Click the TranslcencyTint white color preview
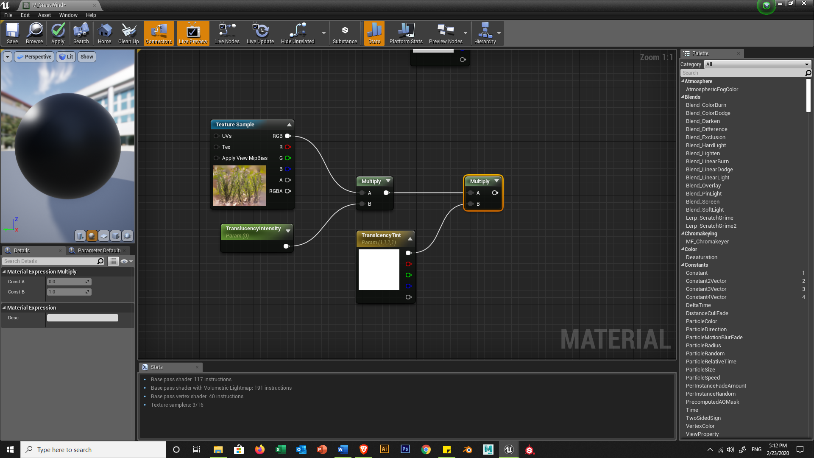The width and height of the screenshot is (814, 458). coord(379,270)
